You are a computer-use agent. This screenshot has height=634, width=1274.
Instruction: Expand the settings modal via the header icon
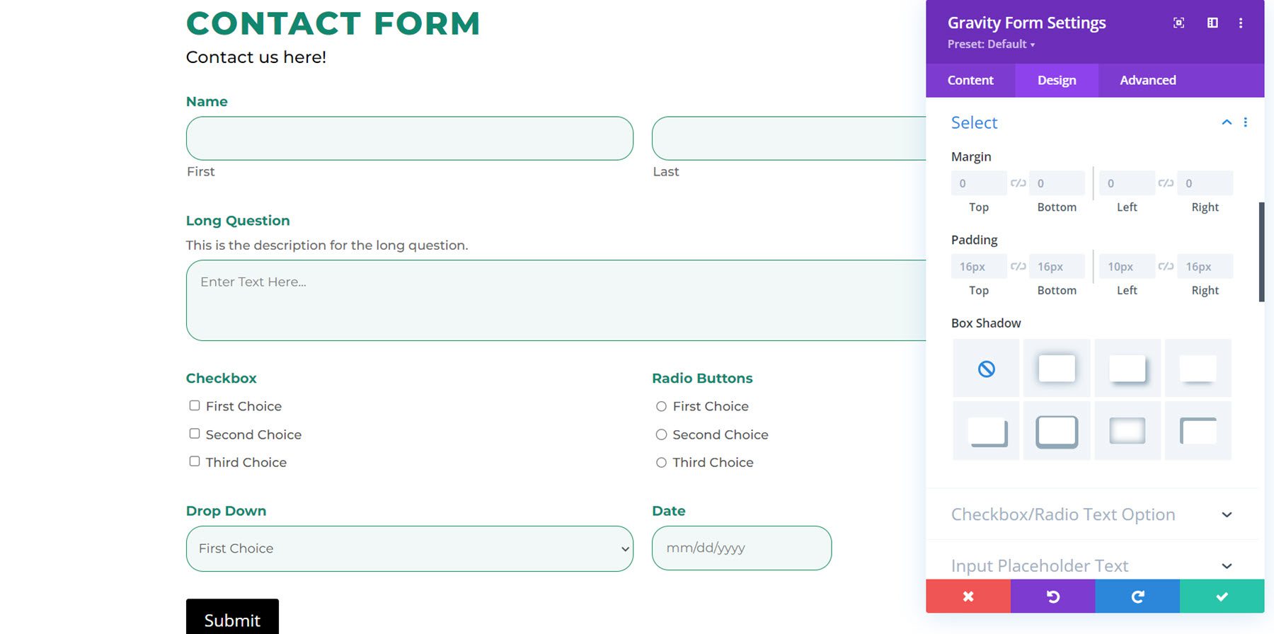(x=1178, y=22)
